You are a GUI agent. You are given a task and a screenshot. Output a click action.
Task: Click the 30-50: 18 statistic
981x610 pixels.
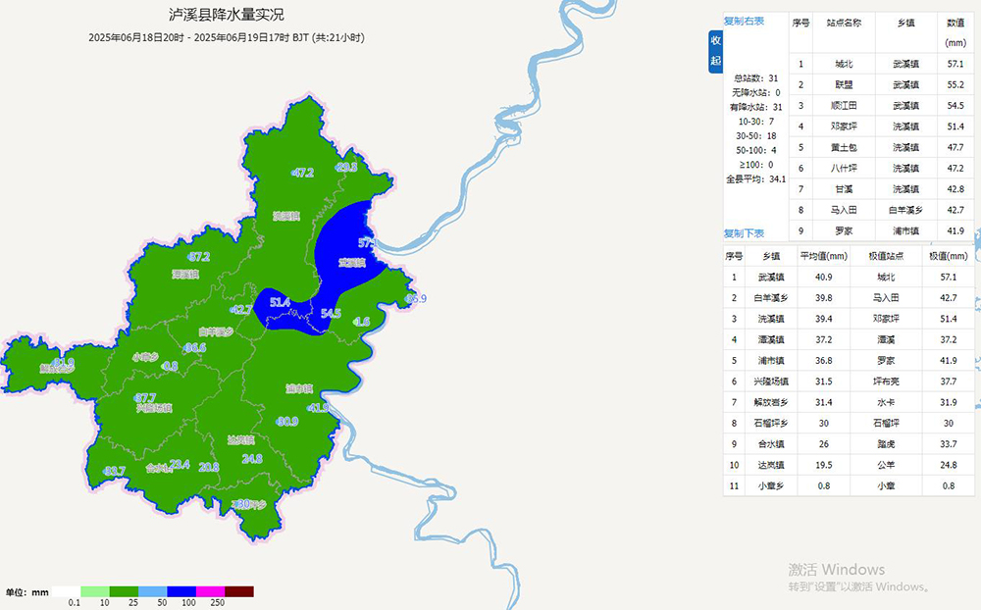click(755, 135)
